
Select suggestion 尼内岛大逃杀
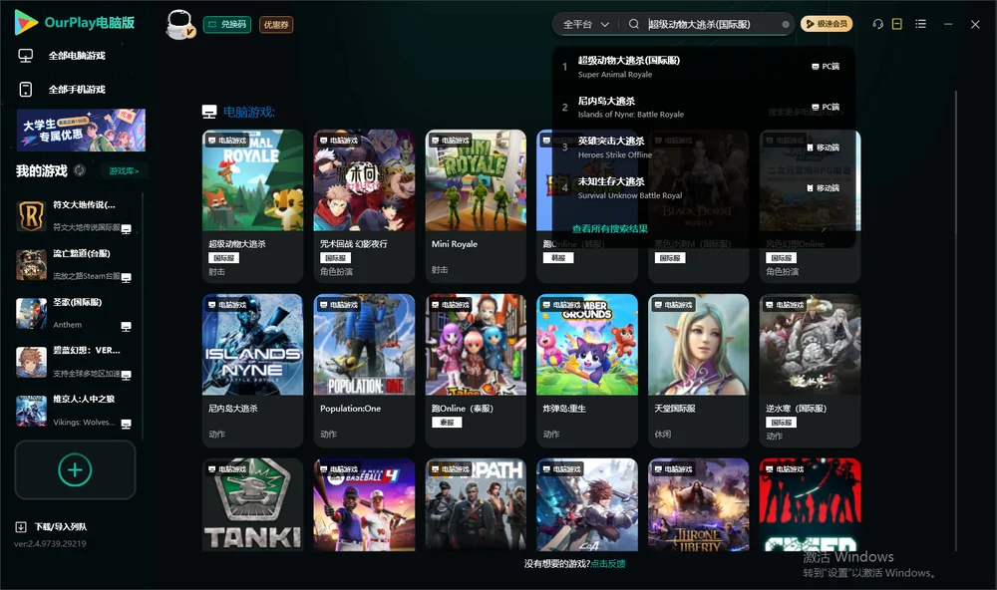702,107
